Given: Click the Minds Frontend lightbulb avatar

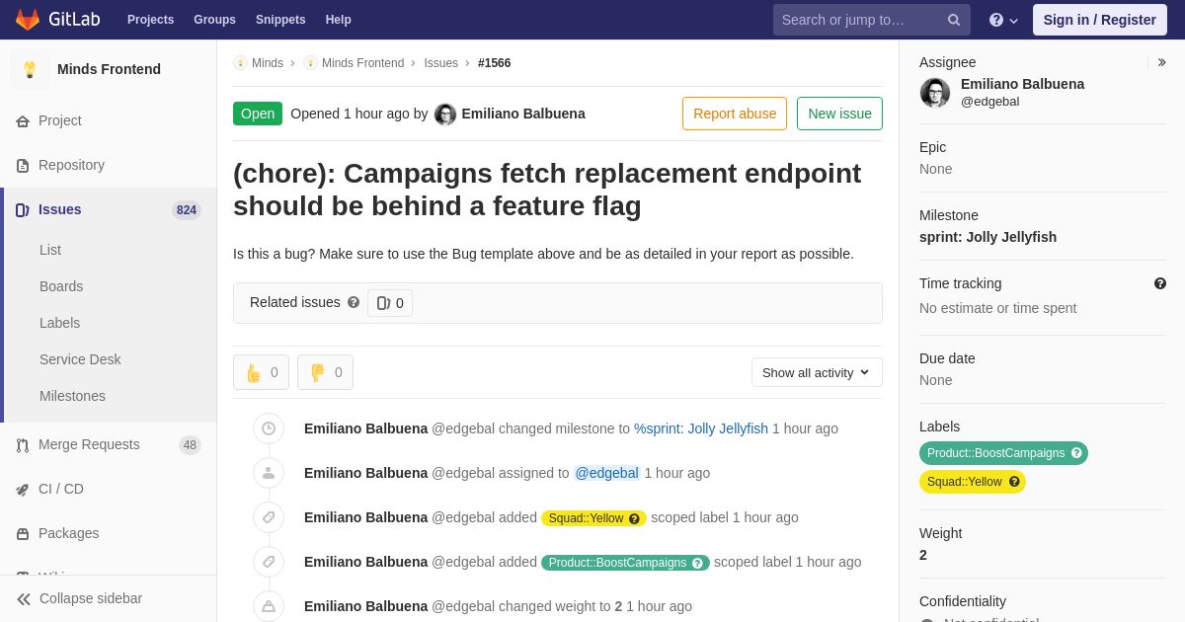Looking at the screenshot, I should [x=30, y=69].
